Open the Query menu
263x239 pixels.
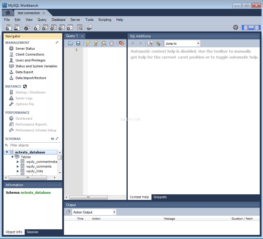(42, 20)
